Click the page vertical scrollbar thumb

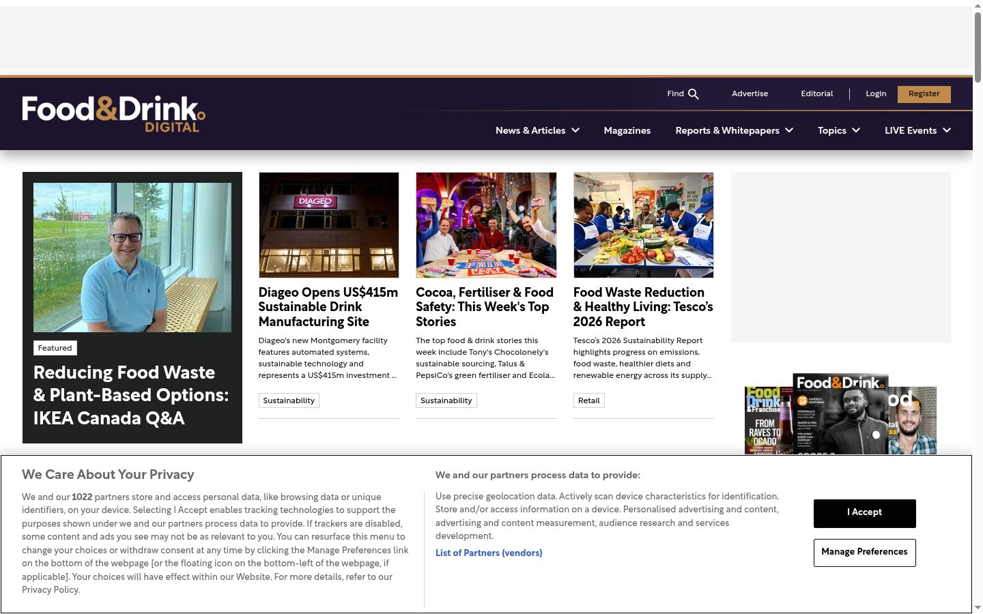tap(978, 46)
